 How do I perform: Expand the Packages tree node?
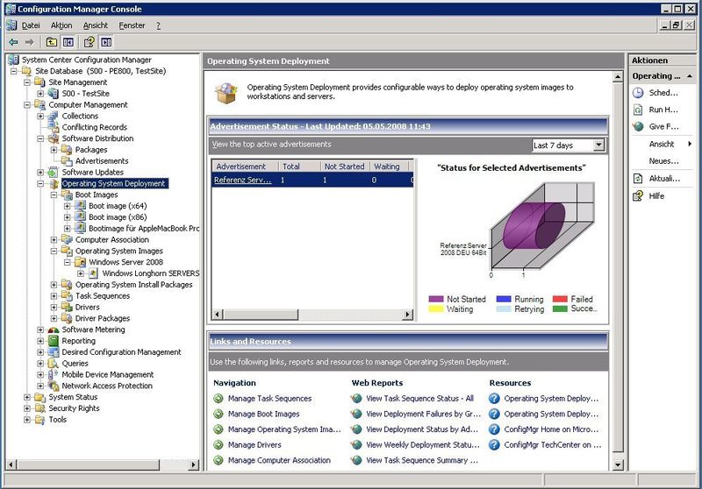(x=54, y=150)
